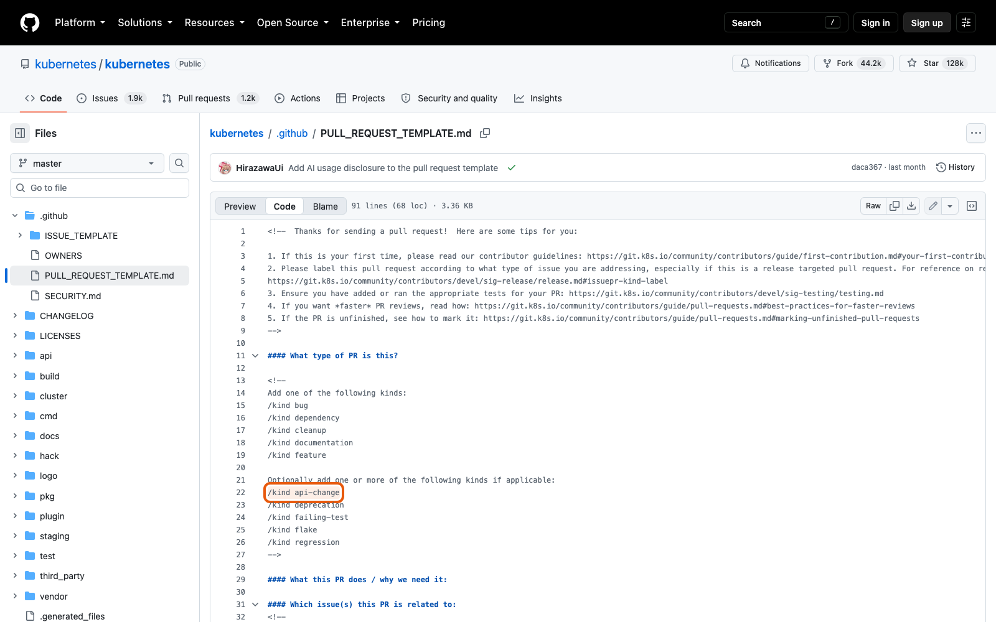This screenshot has width=996, height=622.
Task: Open the header command palette icon
Action: pyautogui.click(x=966, y=22)
